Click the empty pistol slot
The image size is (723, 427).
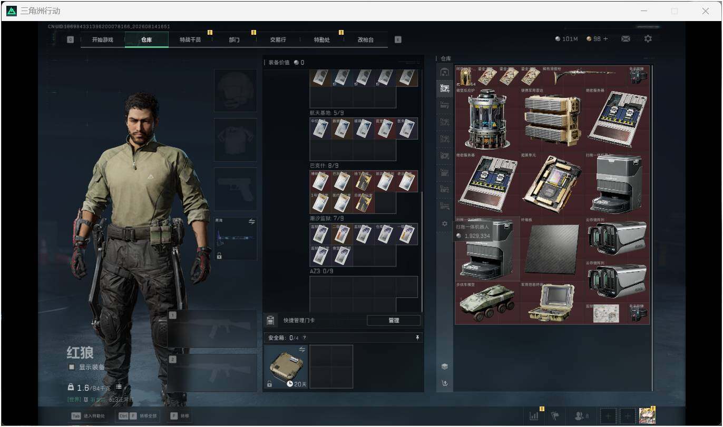coord(236,189)
